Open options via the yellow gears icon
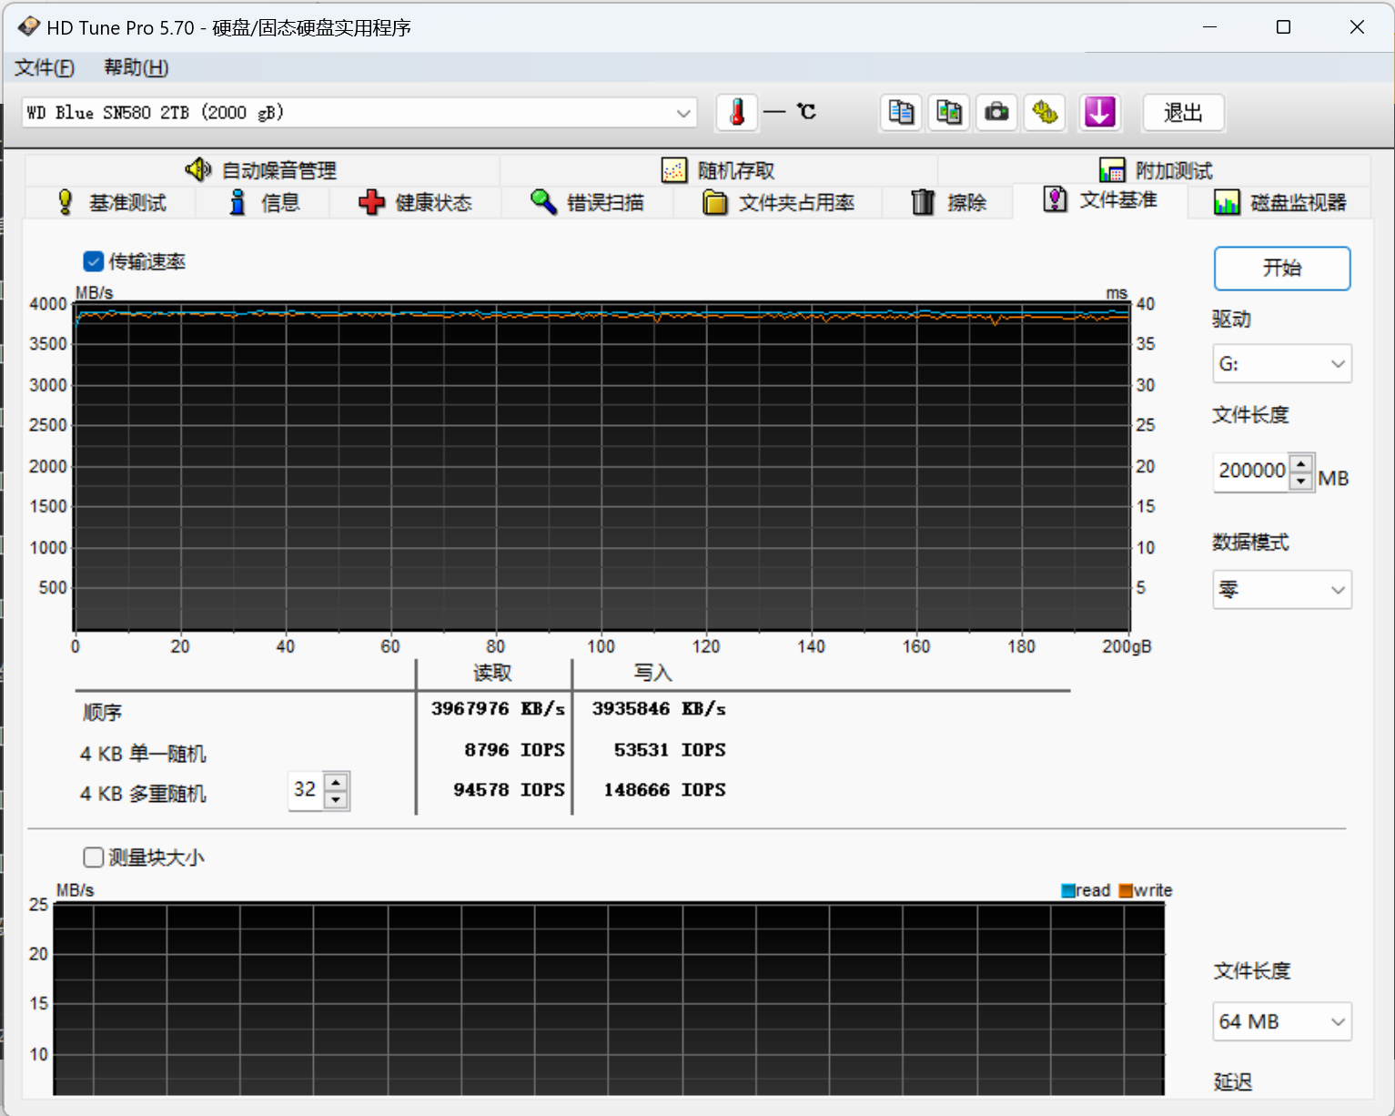 (1045, 112)
